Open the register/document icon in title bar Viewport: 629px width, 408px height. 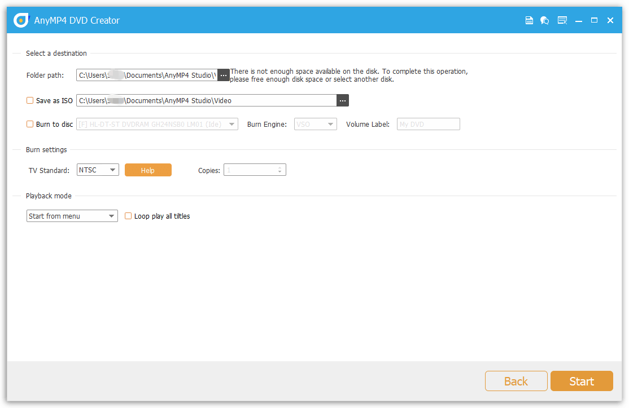[529, 20]
